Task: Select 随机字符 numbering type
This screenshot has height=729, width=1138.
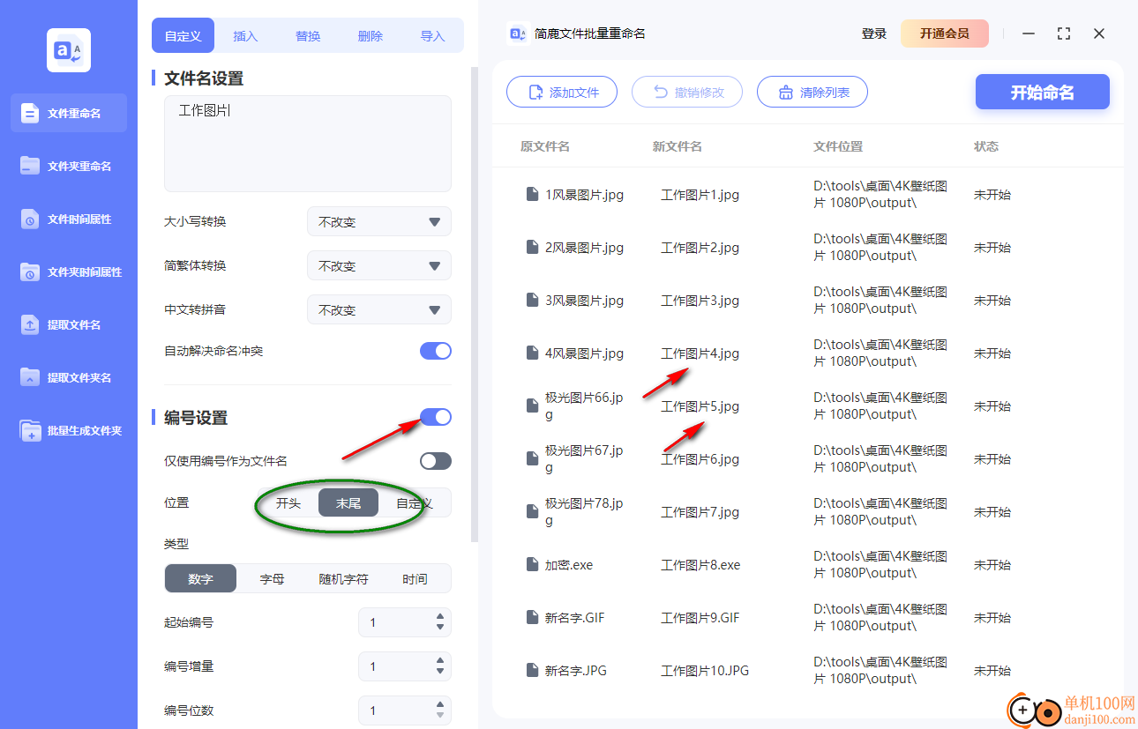Action: (343, 578)
